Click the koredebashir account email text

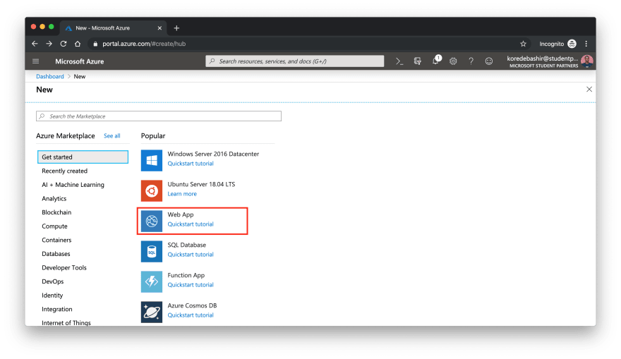click(543, 59)
